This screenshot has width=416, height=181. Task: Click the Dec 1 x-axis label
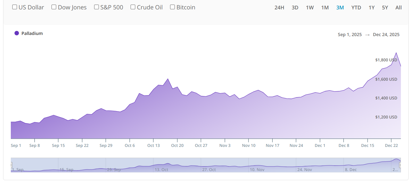[320, 145]
